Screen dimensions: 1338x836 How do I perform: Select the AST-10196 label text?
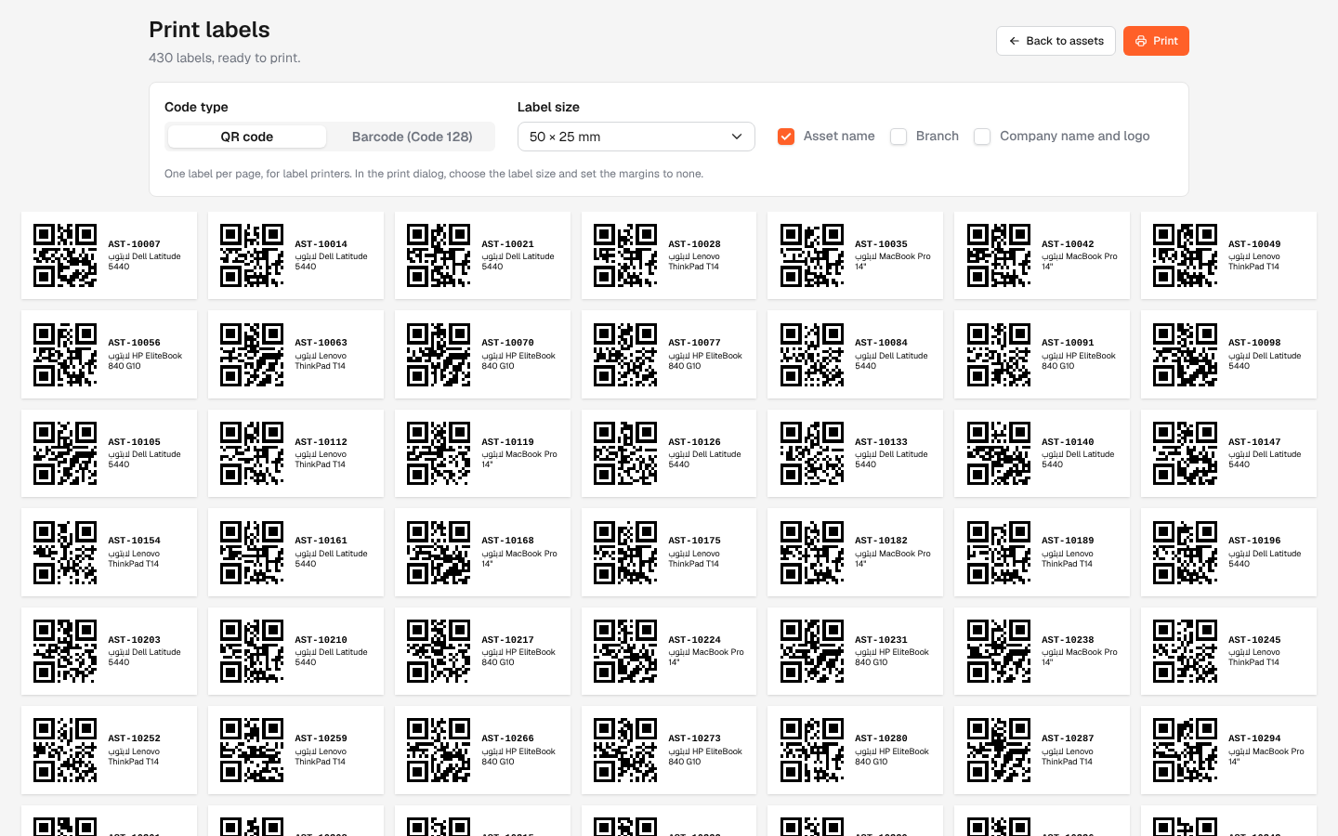(1254, 541)
